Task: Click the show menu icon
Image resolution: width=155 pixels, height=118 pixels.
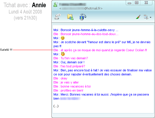Action: pos(146,17)
